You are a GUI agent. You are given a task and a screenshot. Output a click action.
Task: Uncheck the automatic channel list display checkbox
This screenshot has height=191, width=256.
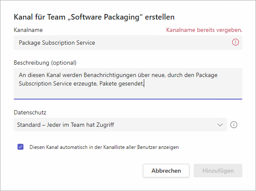click(x=20, y=147)
